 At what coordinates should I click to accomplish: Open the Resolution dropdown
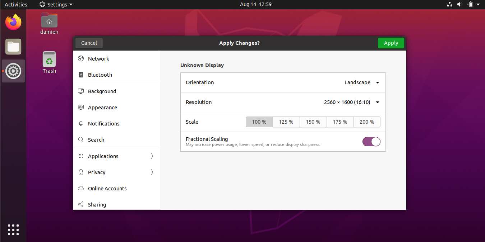point(351,102)
